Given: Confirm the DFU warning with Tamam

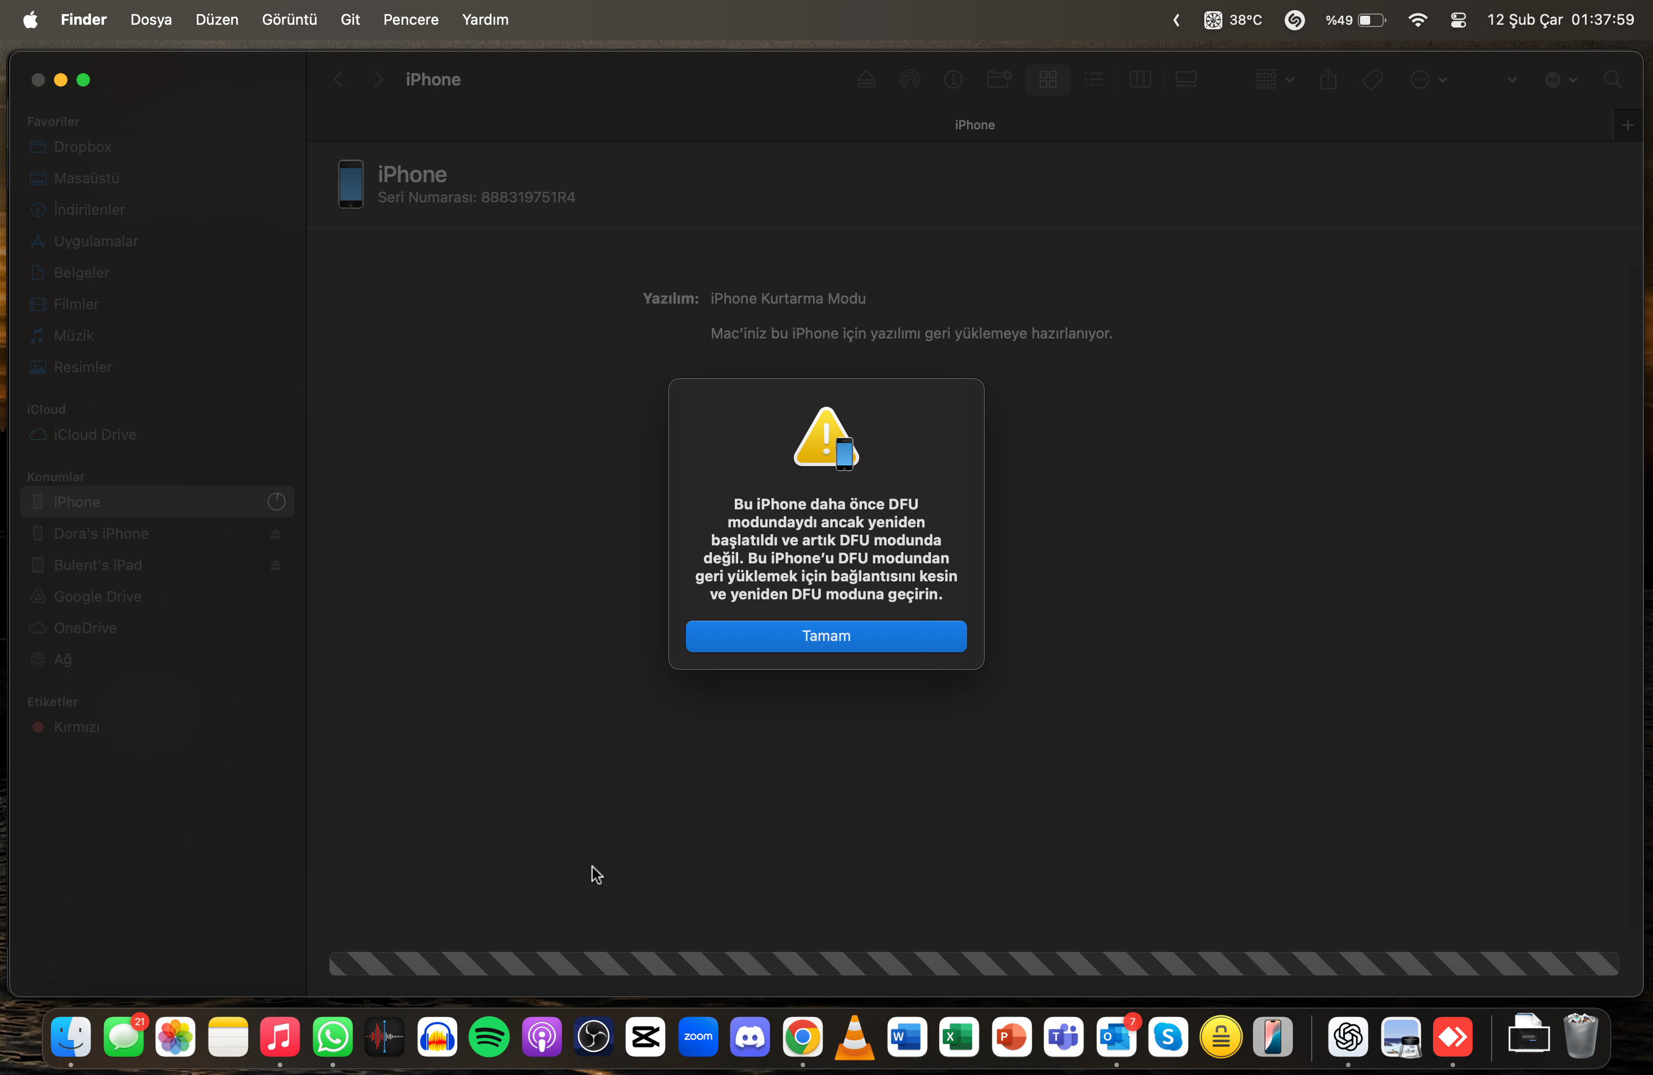Looking at the screenshot, I should point(826,636).
